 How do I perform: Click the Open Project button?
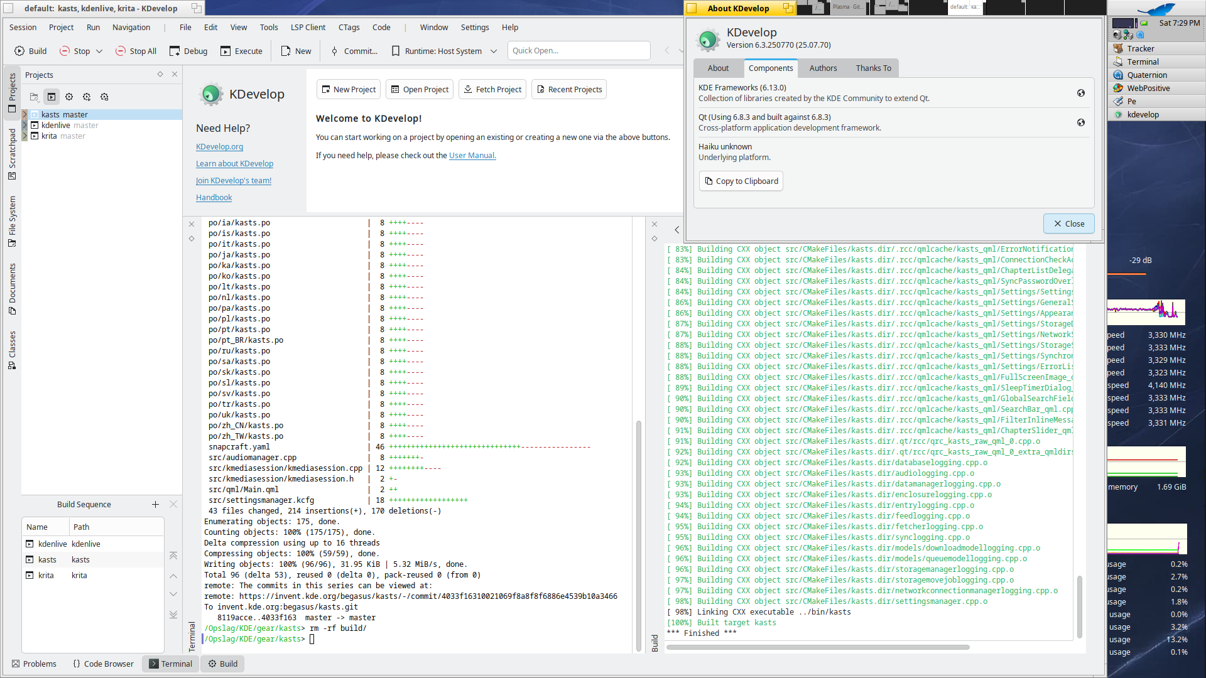coord(420,89)
